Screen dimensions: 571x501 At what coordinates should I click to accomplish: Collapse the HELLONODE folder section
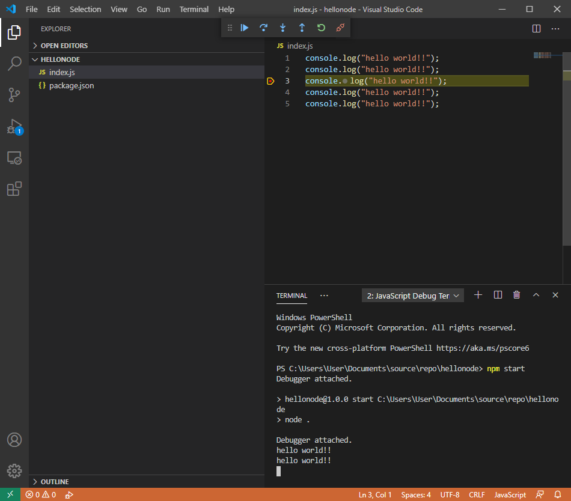147,59
